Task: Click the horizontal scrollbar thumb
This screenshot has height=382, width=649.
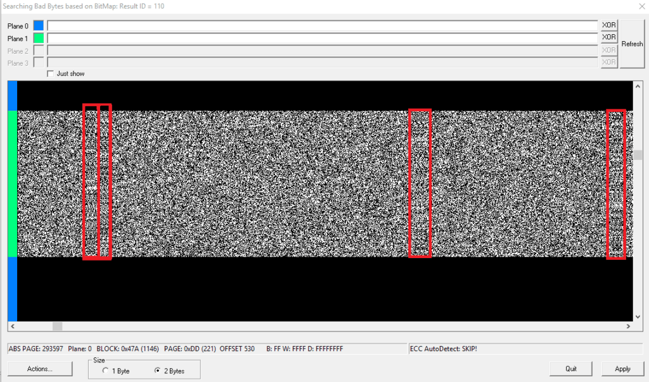Action: coord(58,326)
